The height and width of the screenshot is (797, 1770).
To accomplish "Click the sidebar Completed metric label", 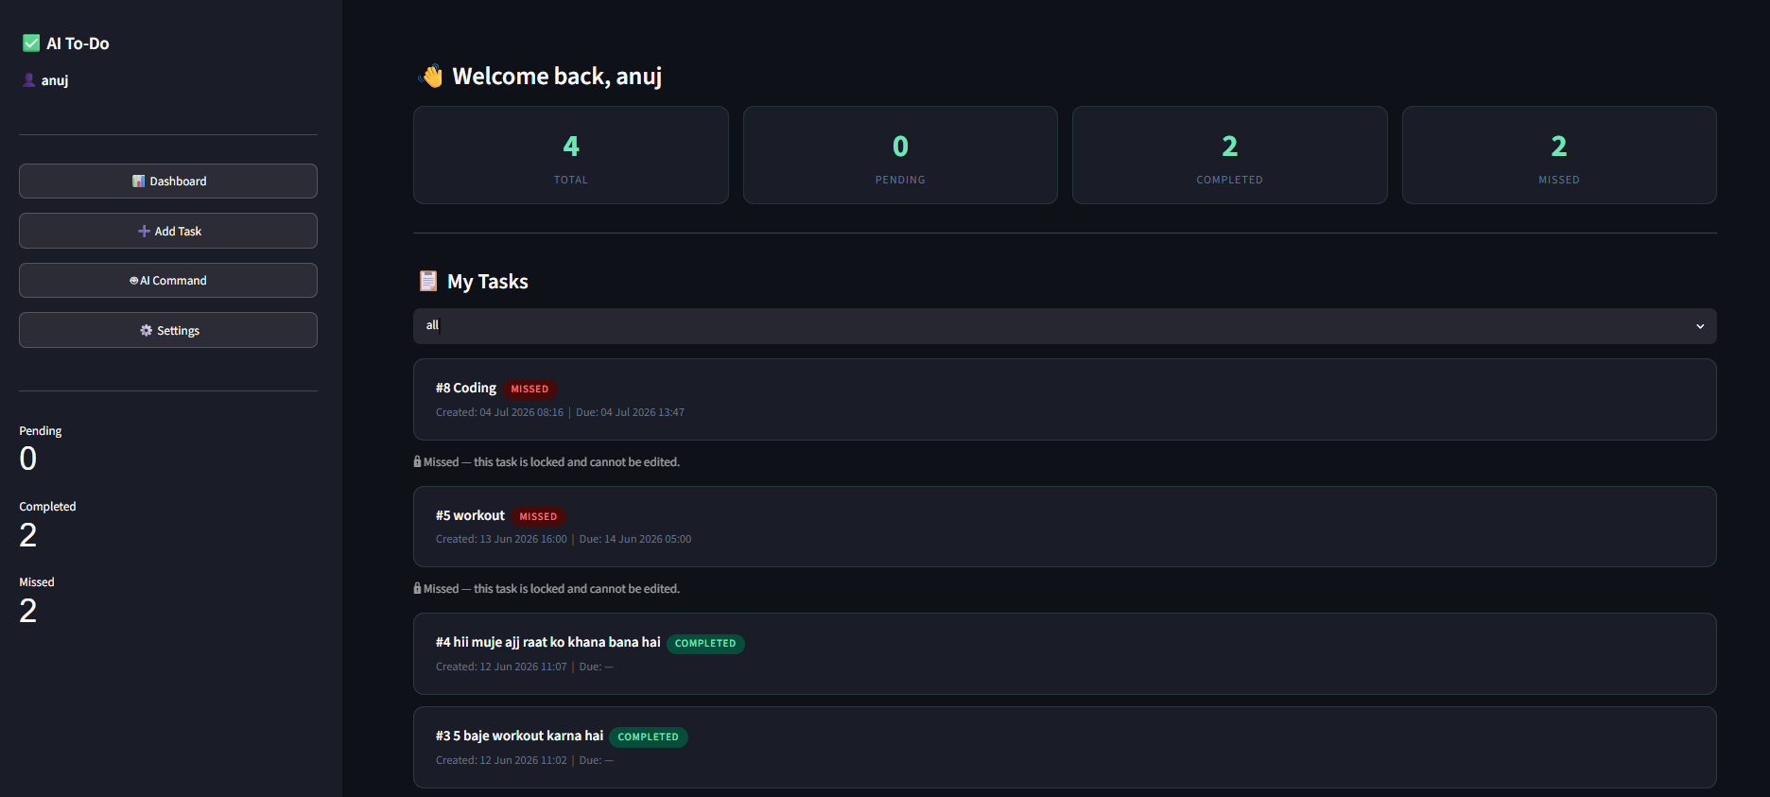I will (47, 507).
